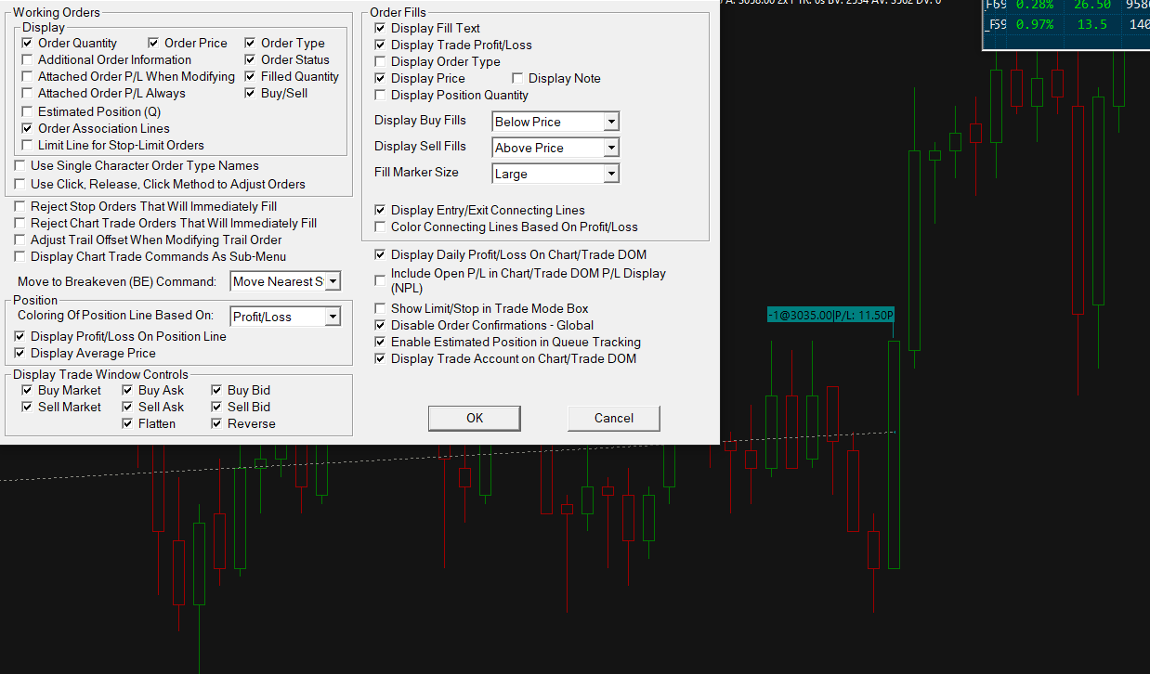This screenshot has width=1150, height=674.
Task: Toggle the Order Quantity checkbox
Action: tap(27, 44)
